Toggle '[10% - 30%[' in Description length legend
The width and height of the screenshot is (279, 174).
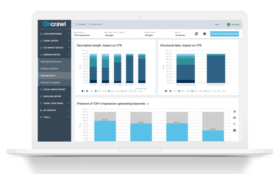101,91
